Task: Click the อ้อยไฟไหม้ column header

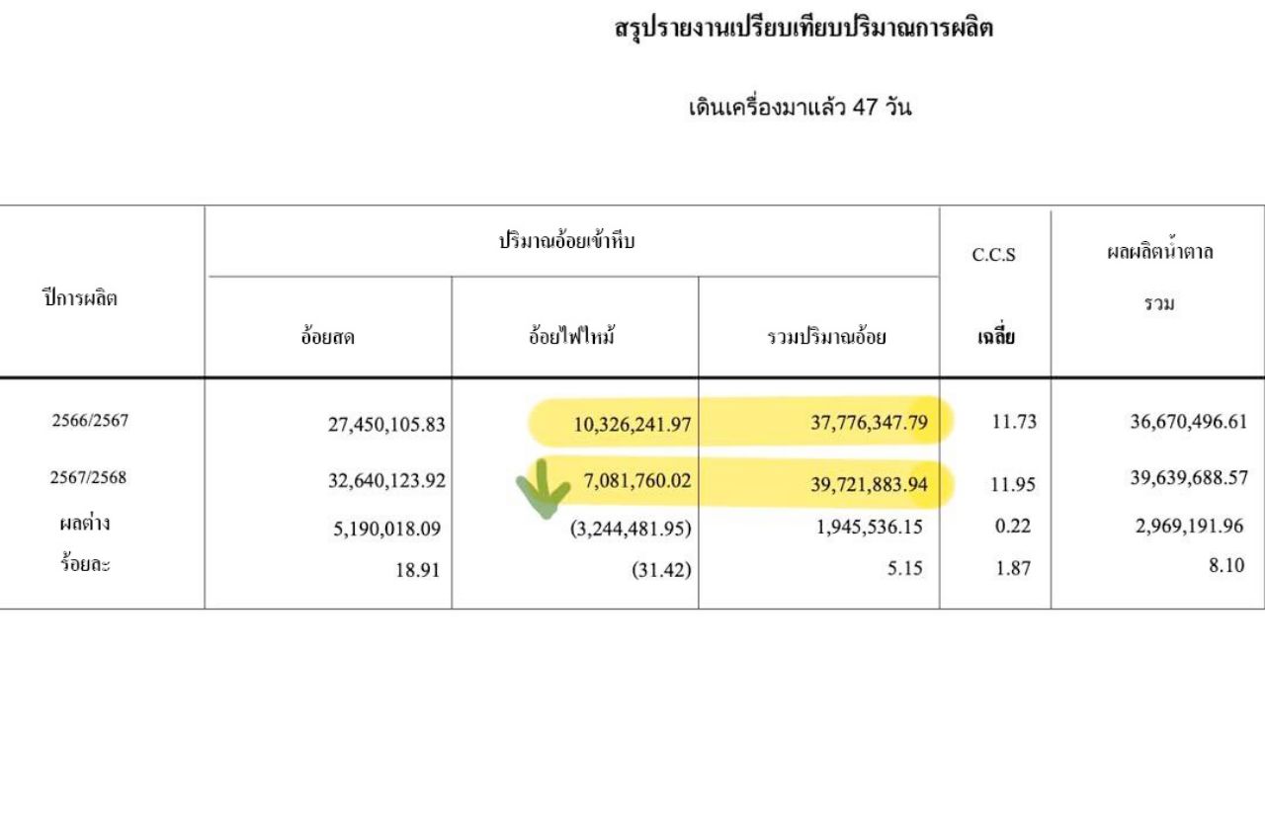Action: pyautogui.click(x=573, y=337)
